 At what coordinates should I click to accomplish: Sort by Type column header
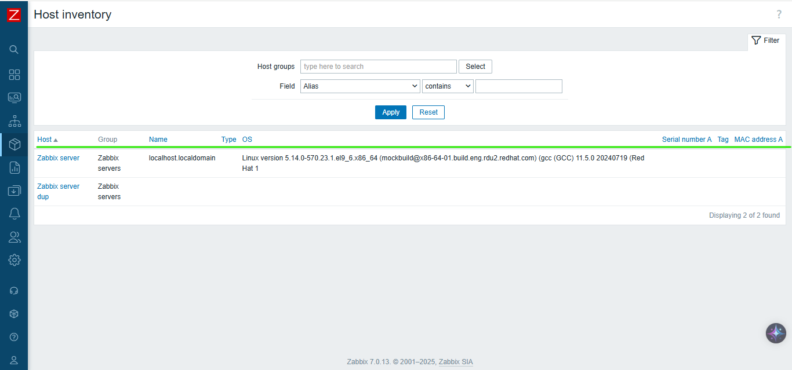(229, 140)
